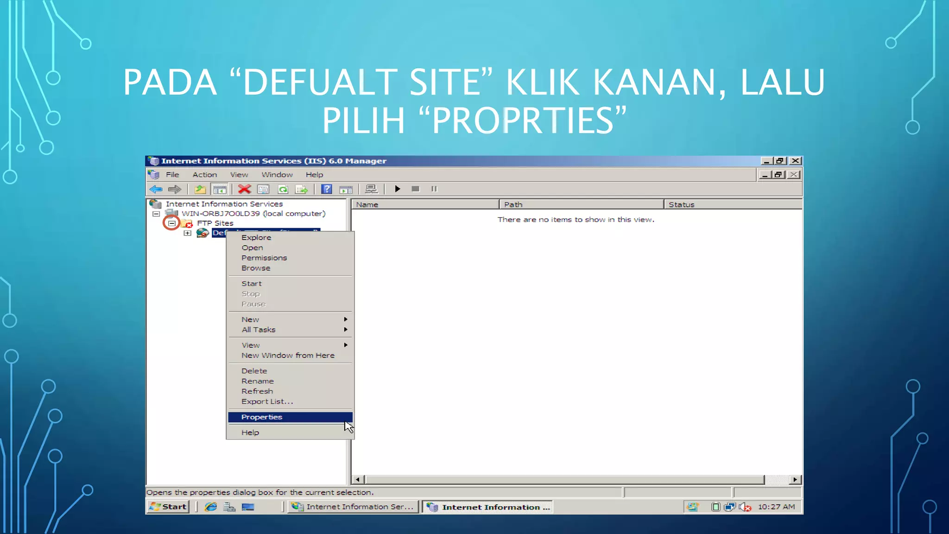
Task: Start the site with the Play icon
Action: point(397,189)
